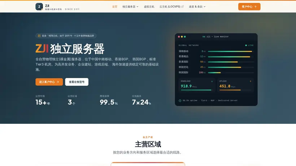296x166 pixels.
Task: Click the '15+' 运营年限 statistic
Action: (41, 102)
